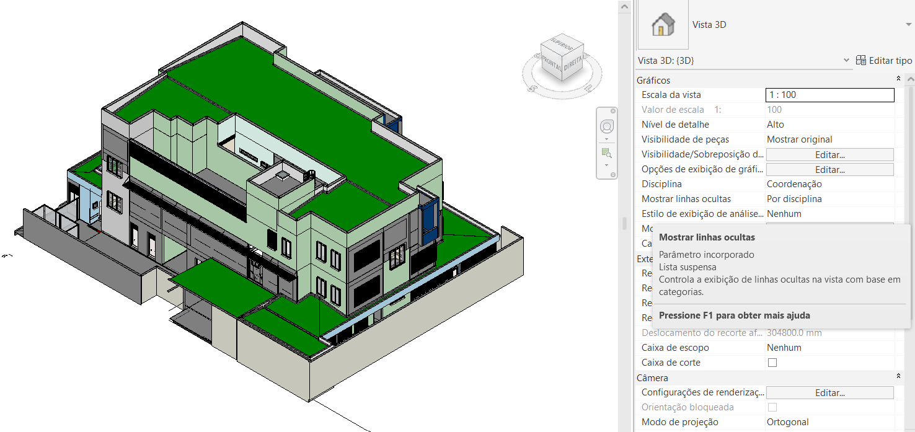Open the SteeringWheel options dropdown arrow

coord(606,139)
